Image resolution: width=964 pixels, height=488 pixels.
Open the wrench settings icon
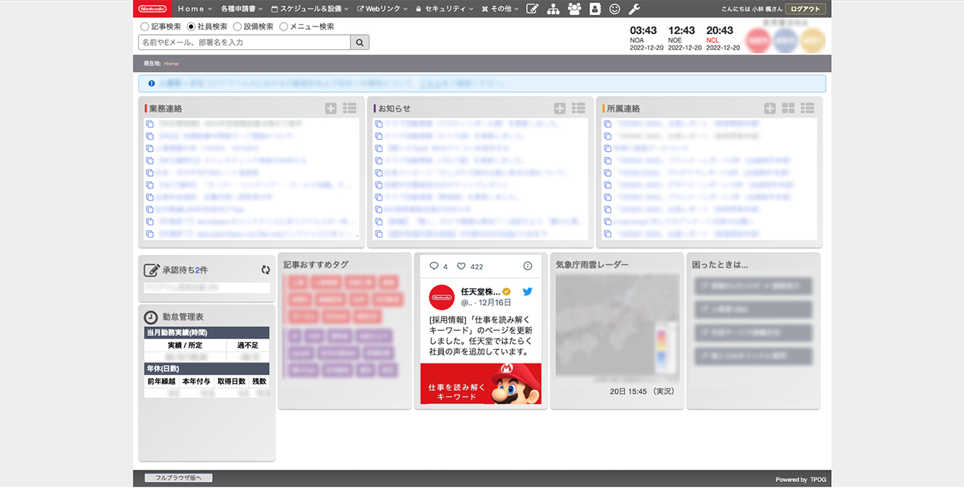click(634, 9)
